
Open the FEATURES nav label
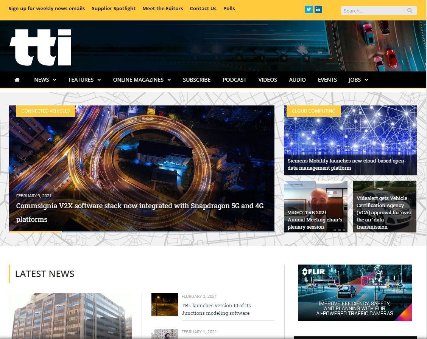tap(81, 80)
